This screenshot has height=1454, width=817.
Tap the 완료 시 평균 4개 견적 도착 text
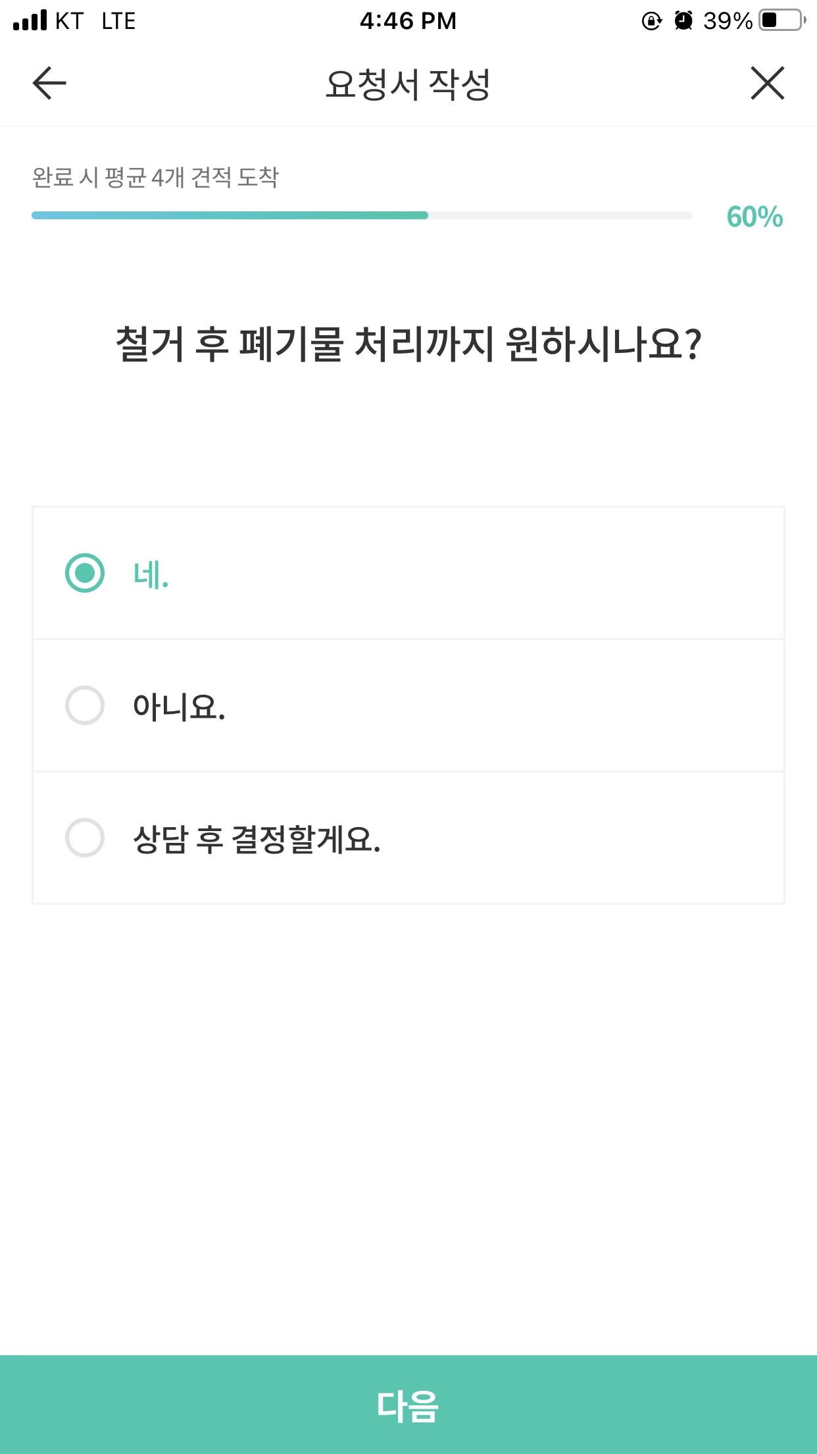pyautogui.click(x=155, y=177)
